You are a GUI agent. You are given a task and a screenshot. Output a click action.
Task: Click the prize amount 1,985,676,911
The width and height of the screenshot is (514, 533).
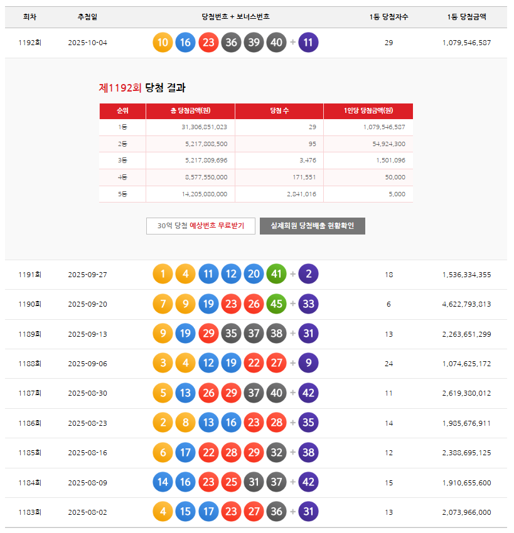point(466,423)
